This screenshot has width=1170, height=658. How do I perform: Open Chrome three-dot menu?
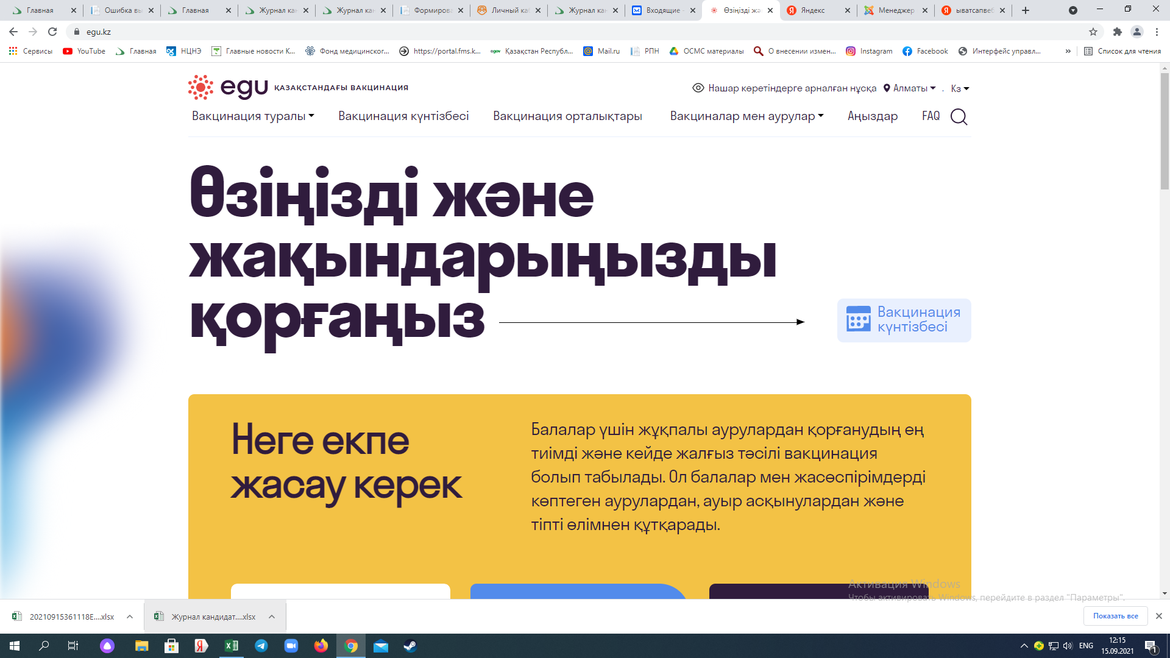point(1157,32)
